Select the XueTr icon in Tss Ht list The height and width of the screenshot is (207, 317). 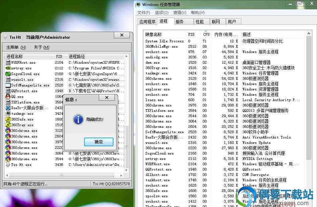8,108
